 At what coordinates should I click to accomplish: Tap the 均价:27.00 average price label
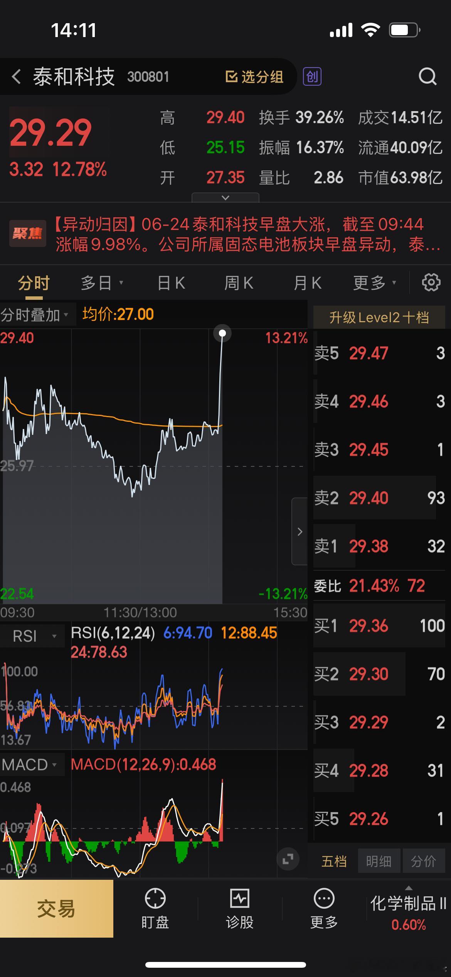118,314
